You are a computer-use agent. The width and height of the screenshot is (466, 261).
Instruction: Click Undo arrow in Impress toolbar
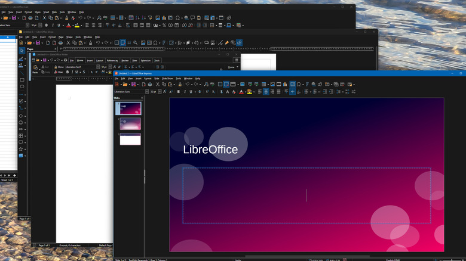(x=188, y=85)
